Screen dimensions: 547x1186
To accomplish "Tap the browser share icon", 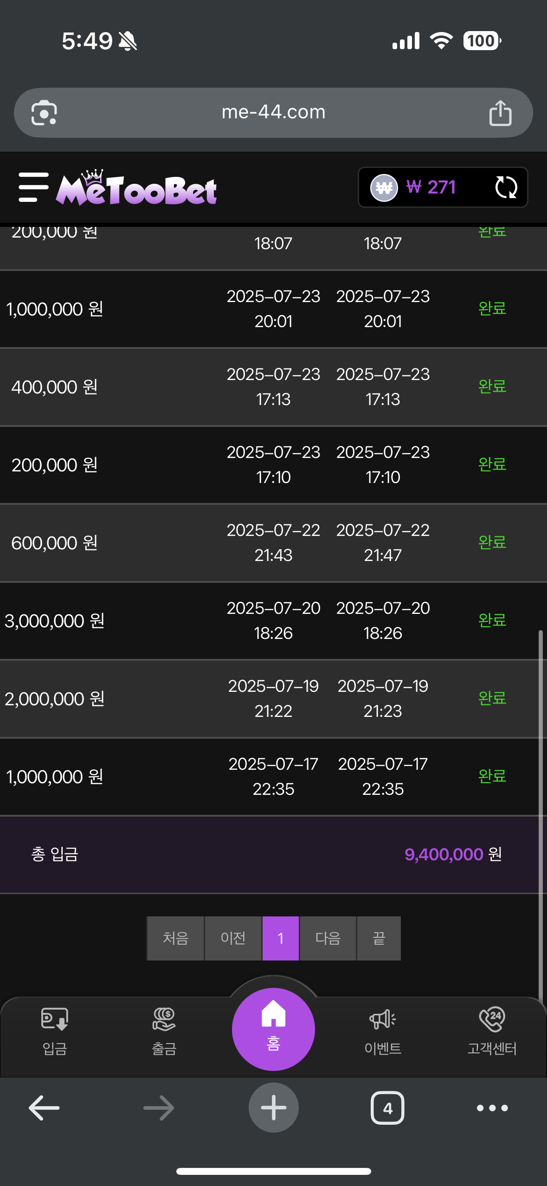I will (500, 113).
